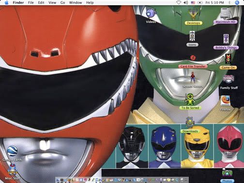Open the AirPort wireless status menu
The image size is (244, 183).
point(179,2)
